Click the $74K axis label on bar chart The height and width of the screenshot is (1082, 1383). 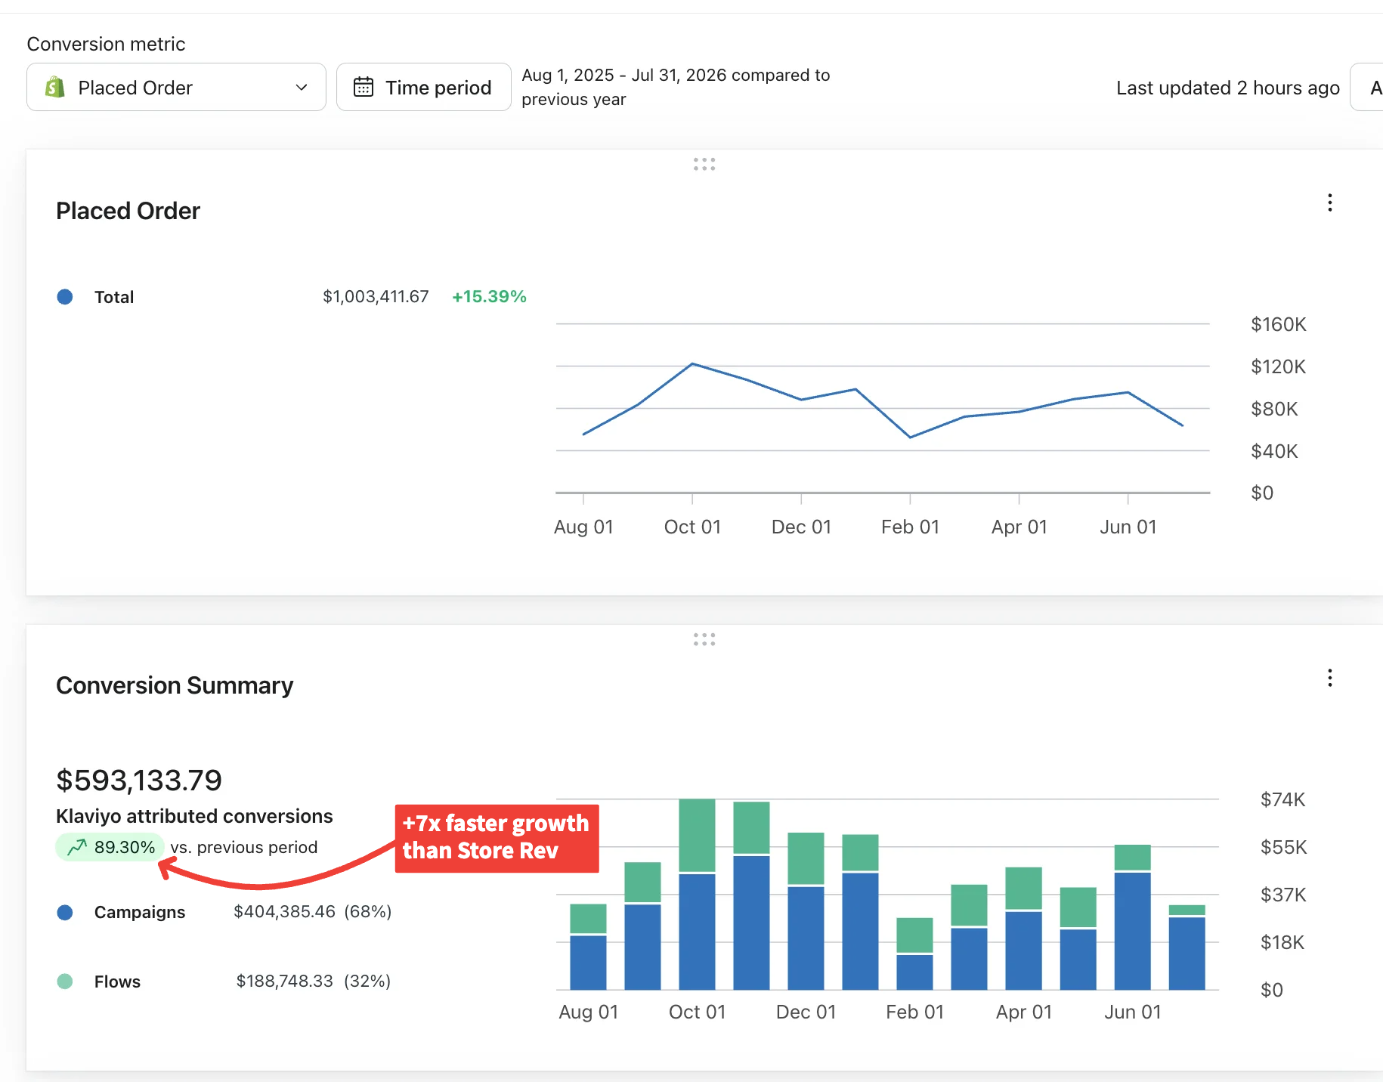click(1282, 799)
